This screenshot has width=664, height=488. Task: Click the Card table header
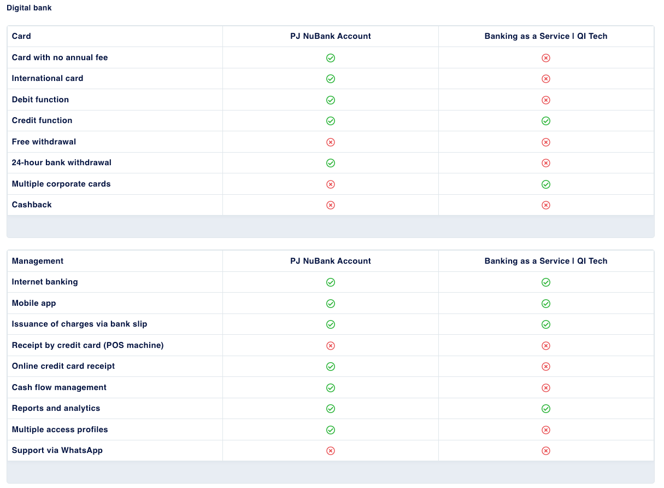[21, 36]
